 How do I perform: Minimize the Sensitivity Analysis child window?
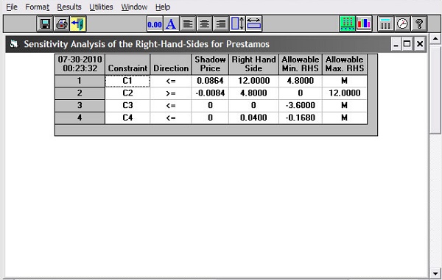tap(396, 44)
